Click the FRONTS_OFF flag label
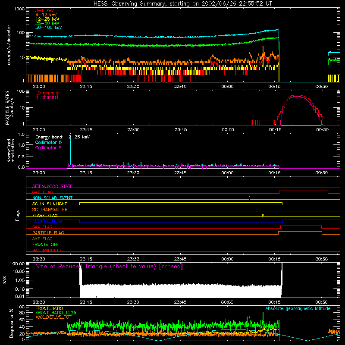 click(46, 244)
